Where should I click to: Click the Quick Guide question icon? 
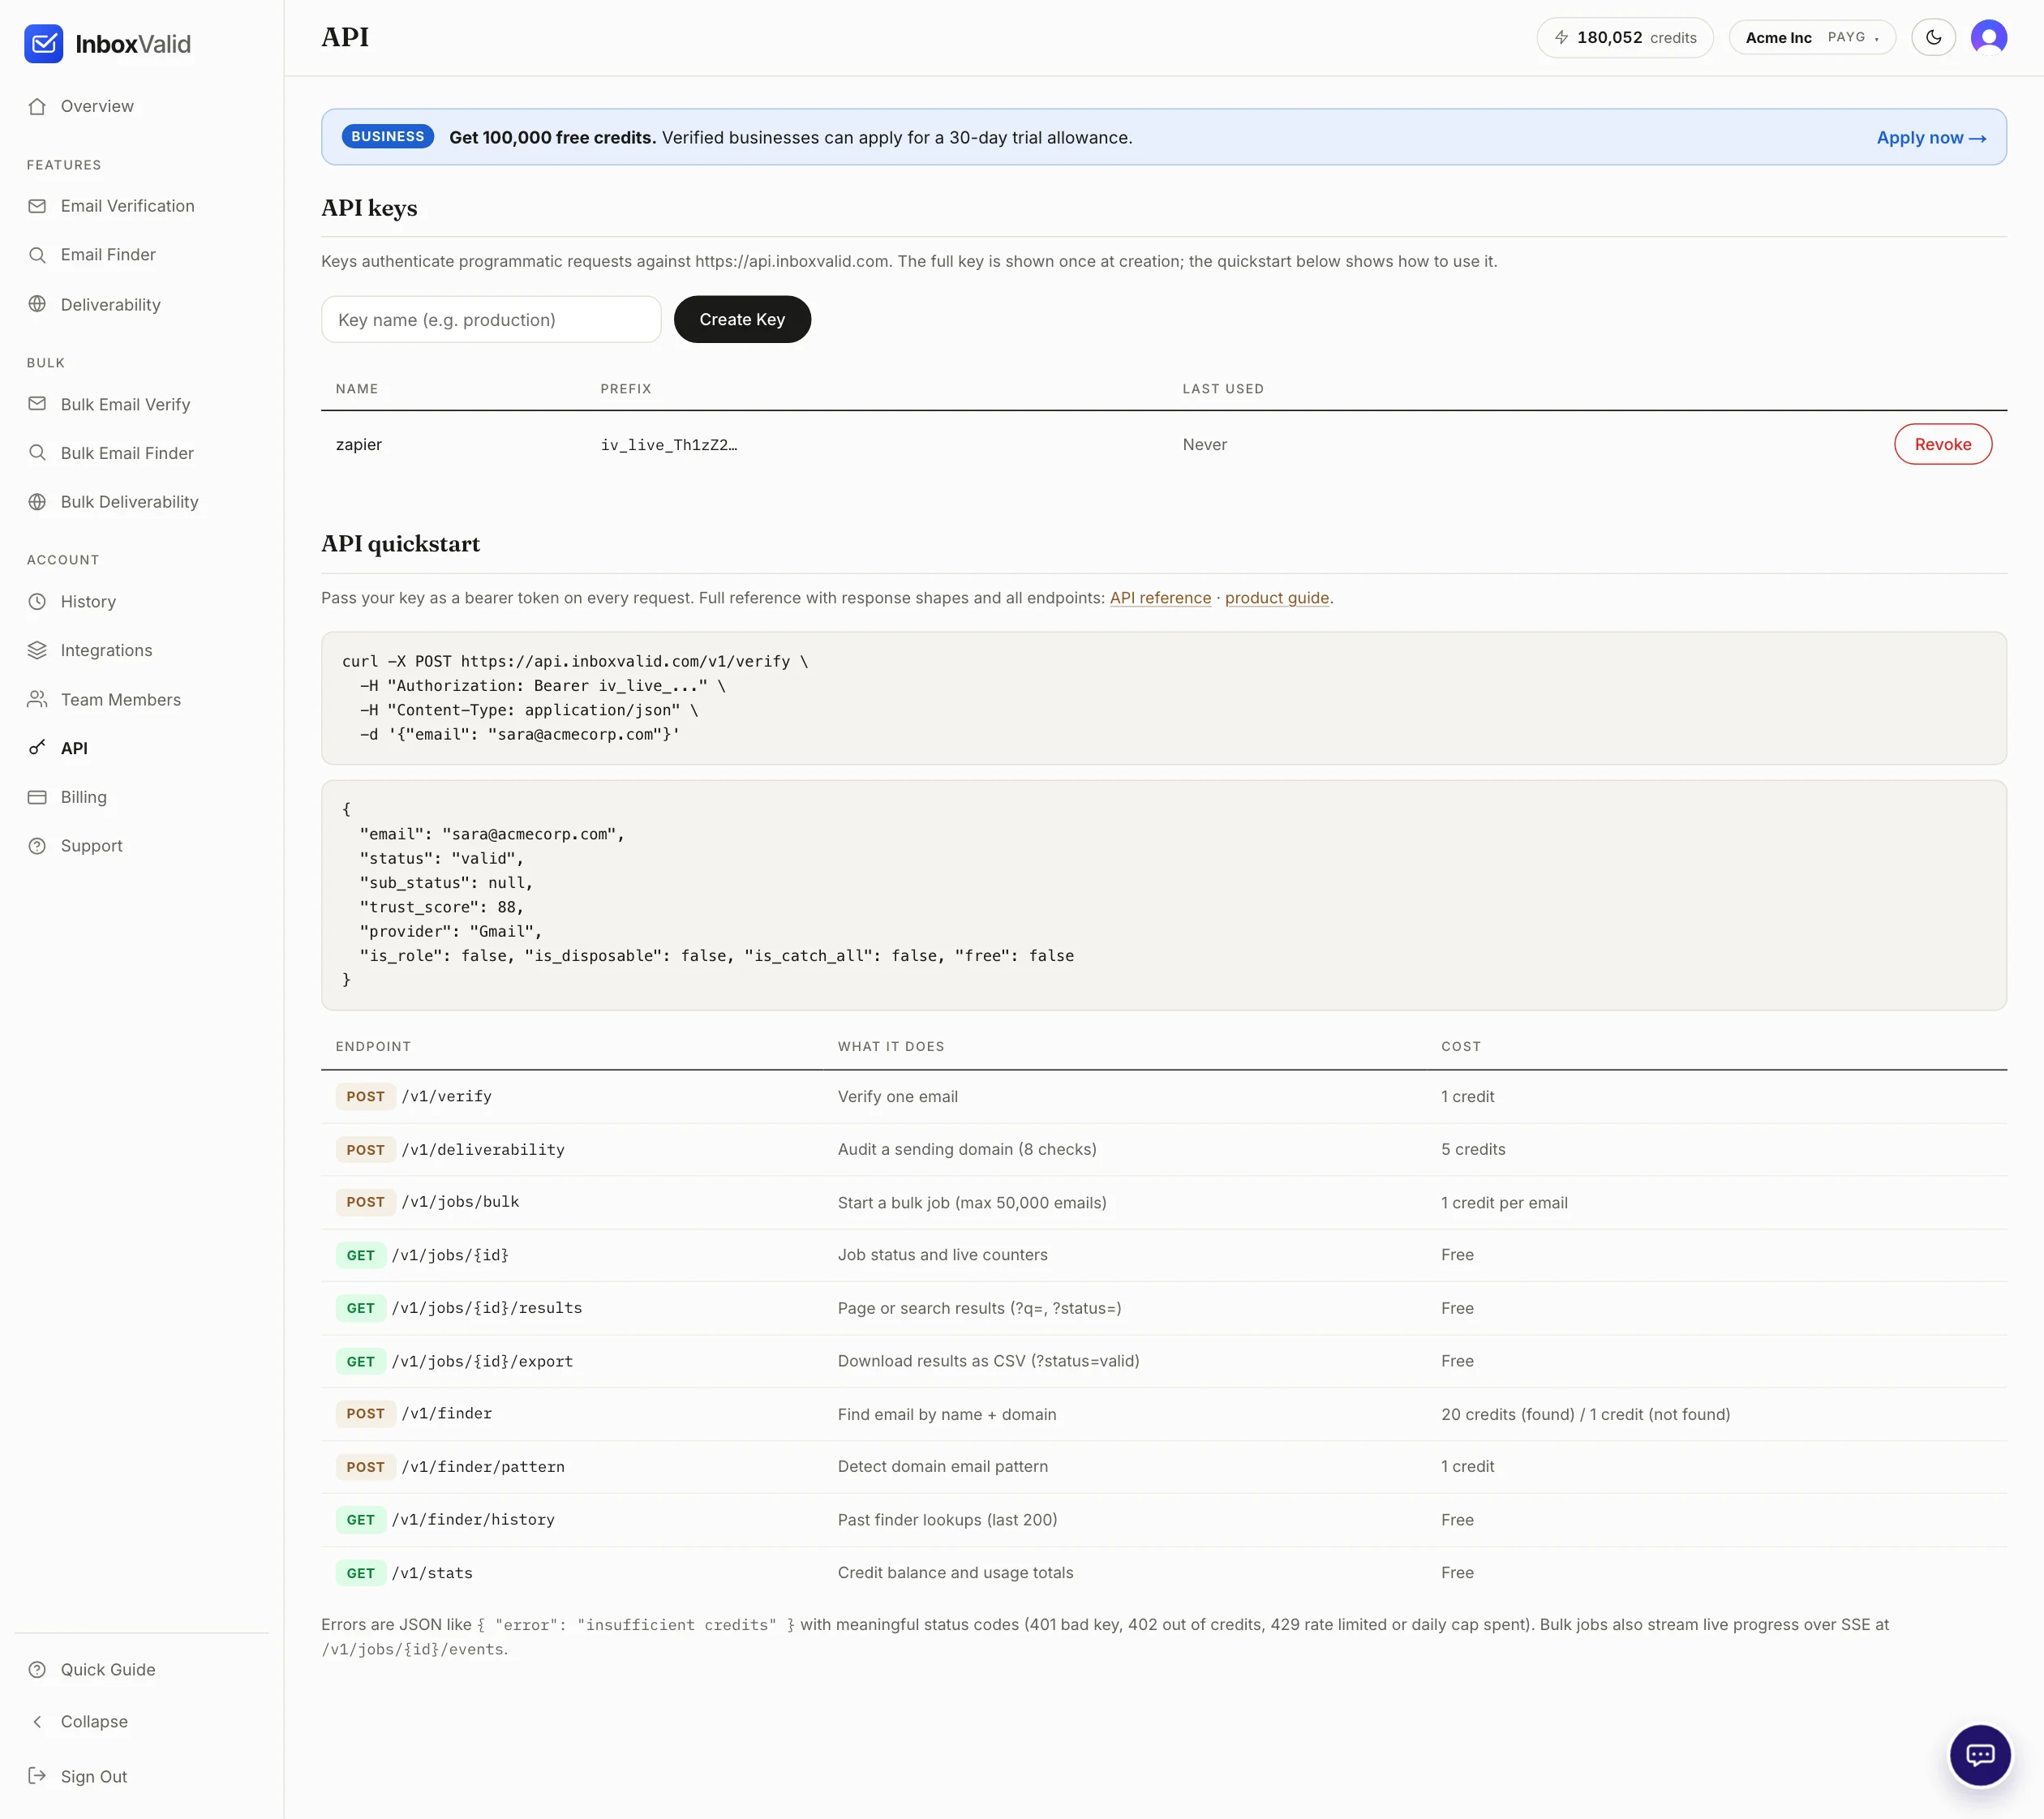coord(37,1669)
